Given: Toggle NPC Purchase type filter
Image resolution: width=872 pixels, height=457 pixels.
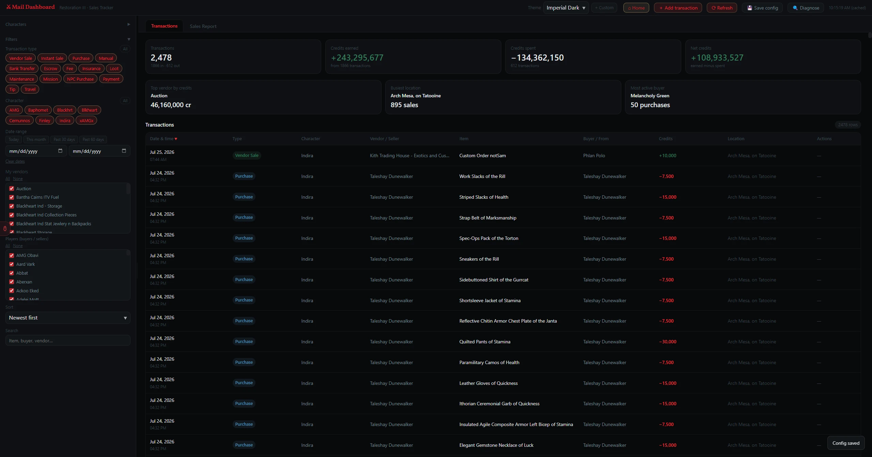Looking at the screenshot, I should 80,79.
